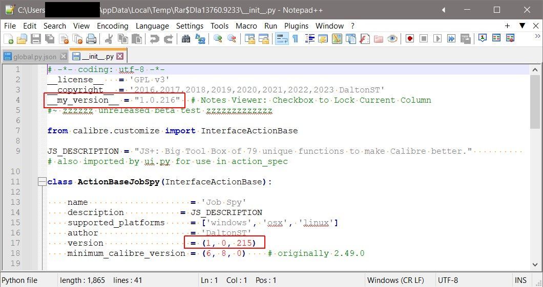This screenshot has height=287, width=543.
Task: Toggle file monitoring with the eye icon
Action: (x=392, y=39)
